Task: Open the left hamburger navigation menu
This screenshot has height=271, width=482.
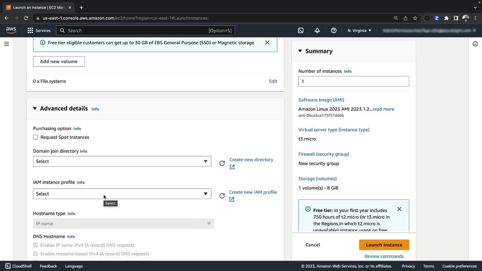Action: [x=7, y=44]
